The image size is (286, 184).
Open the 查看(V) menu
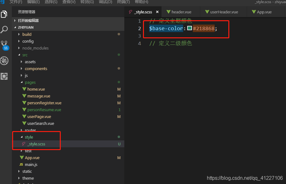click(69, 2)
